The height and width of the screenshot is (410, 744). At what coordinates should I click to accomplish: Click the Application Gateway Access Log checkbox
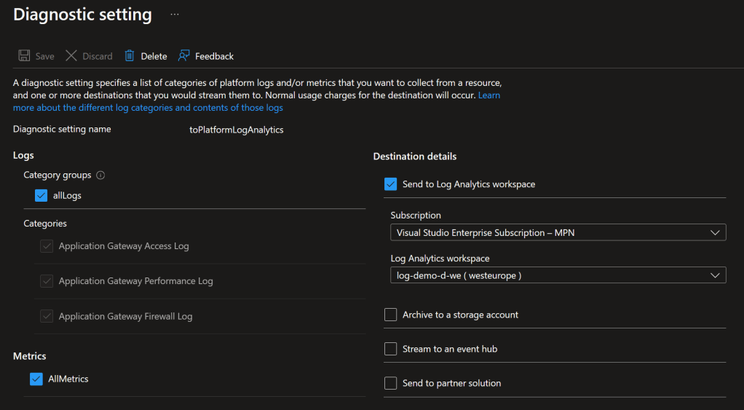[x=47, y=246]
